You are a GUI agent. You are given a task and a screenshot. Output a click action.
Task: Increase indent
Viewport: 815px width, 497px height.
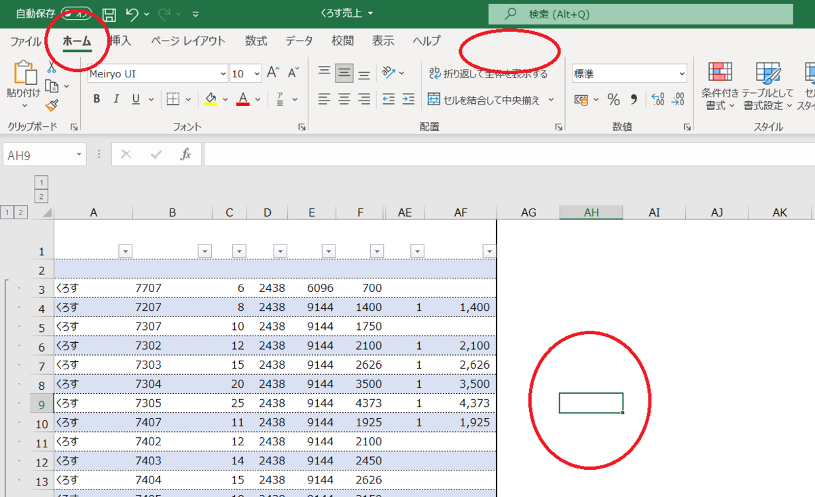point(408,99)
